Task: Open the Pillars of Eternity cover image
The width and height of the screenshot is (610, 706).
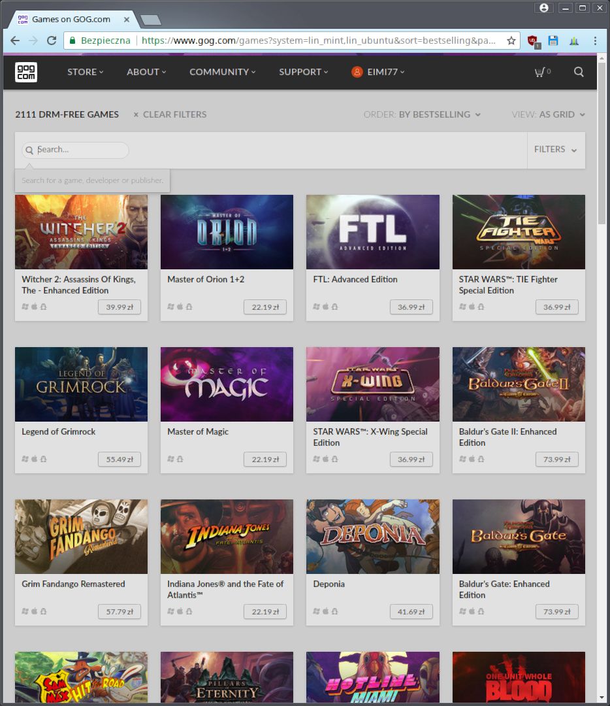Action: point(227,677)
